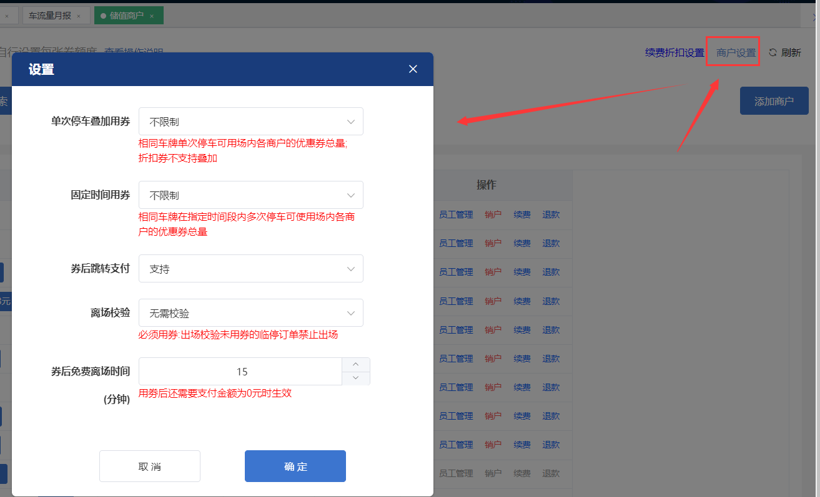Click the 取消 button
The width and height of the screenshot is (820, 497).
coord(150,466)
